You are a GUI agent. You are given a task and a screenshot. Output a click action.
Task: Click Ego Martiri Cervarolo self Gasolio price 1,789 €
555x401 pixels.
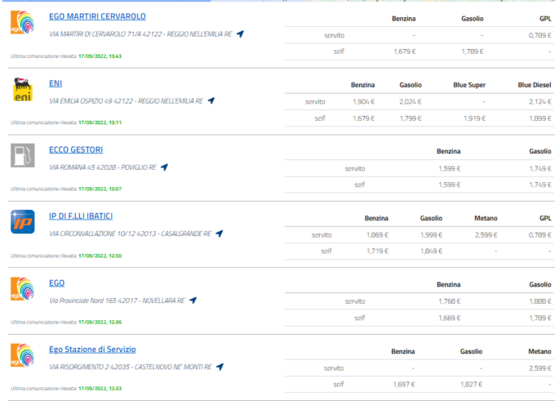tap(473, 51)
